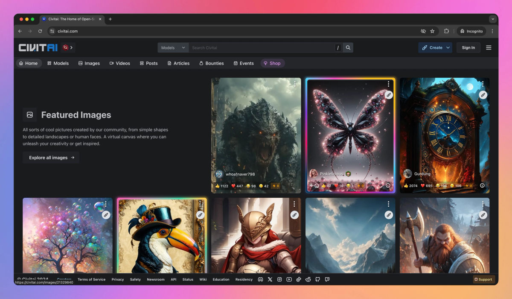512x299 pixels.
Task: Open the Models search filter dropdown
Action: tap(173, 47)
